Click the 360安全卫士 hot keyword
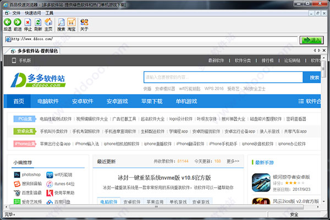The image size is (330, 220). click(x=254, y=89)
